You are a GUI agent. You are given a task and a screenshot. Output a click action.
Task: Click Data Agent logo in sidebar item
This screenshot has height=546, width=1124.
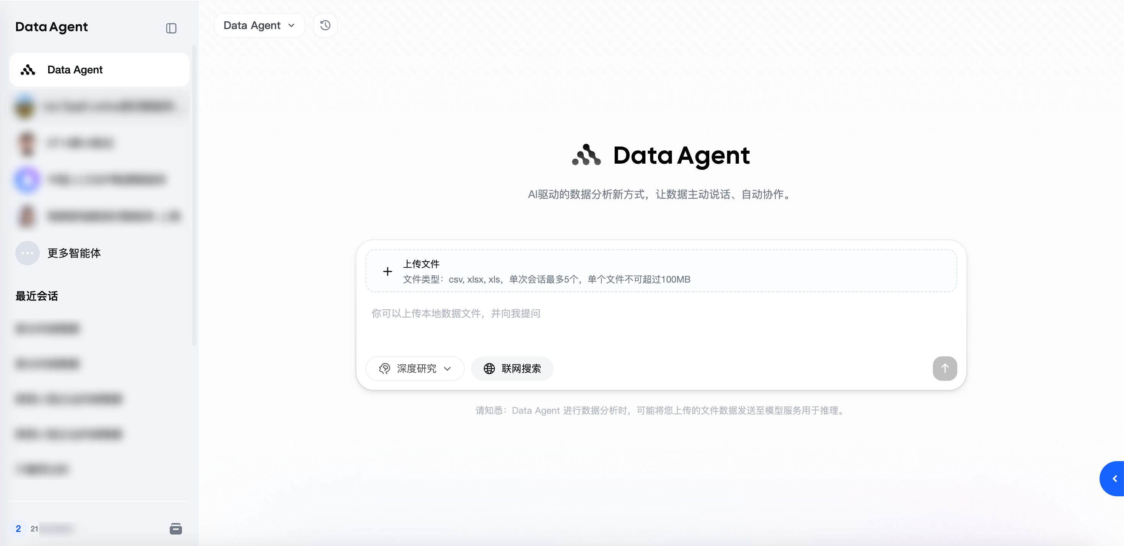point(28,70)
